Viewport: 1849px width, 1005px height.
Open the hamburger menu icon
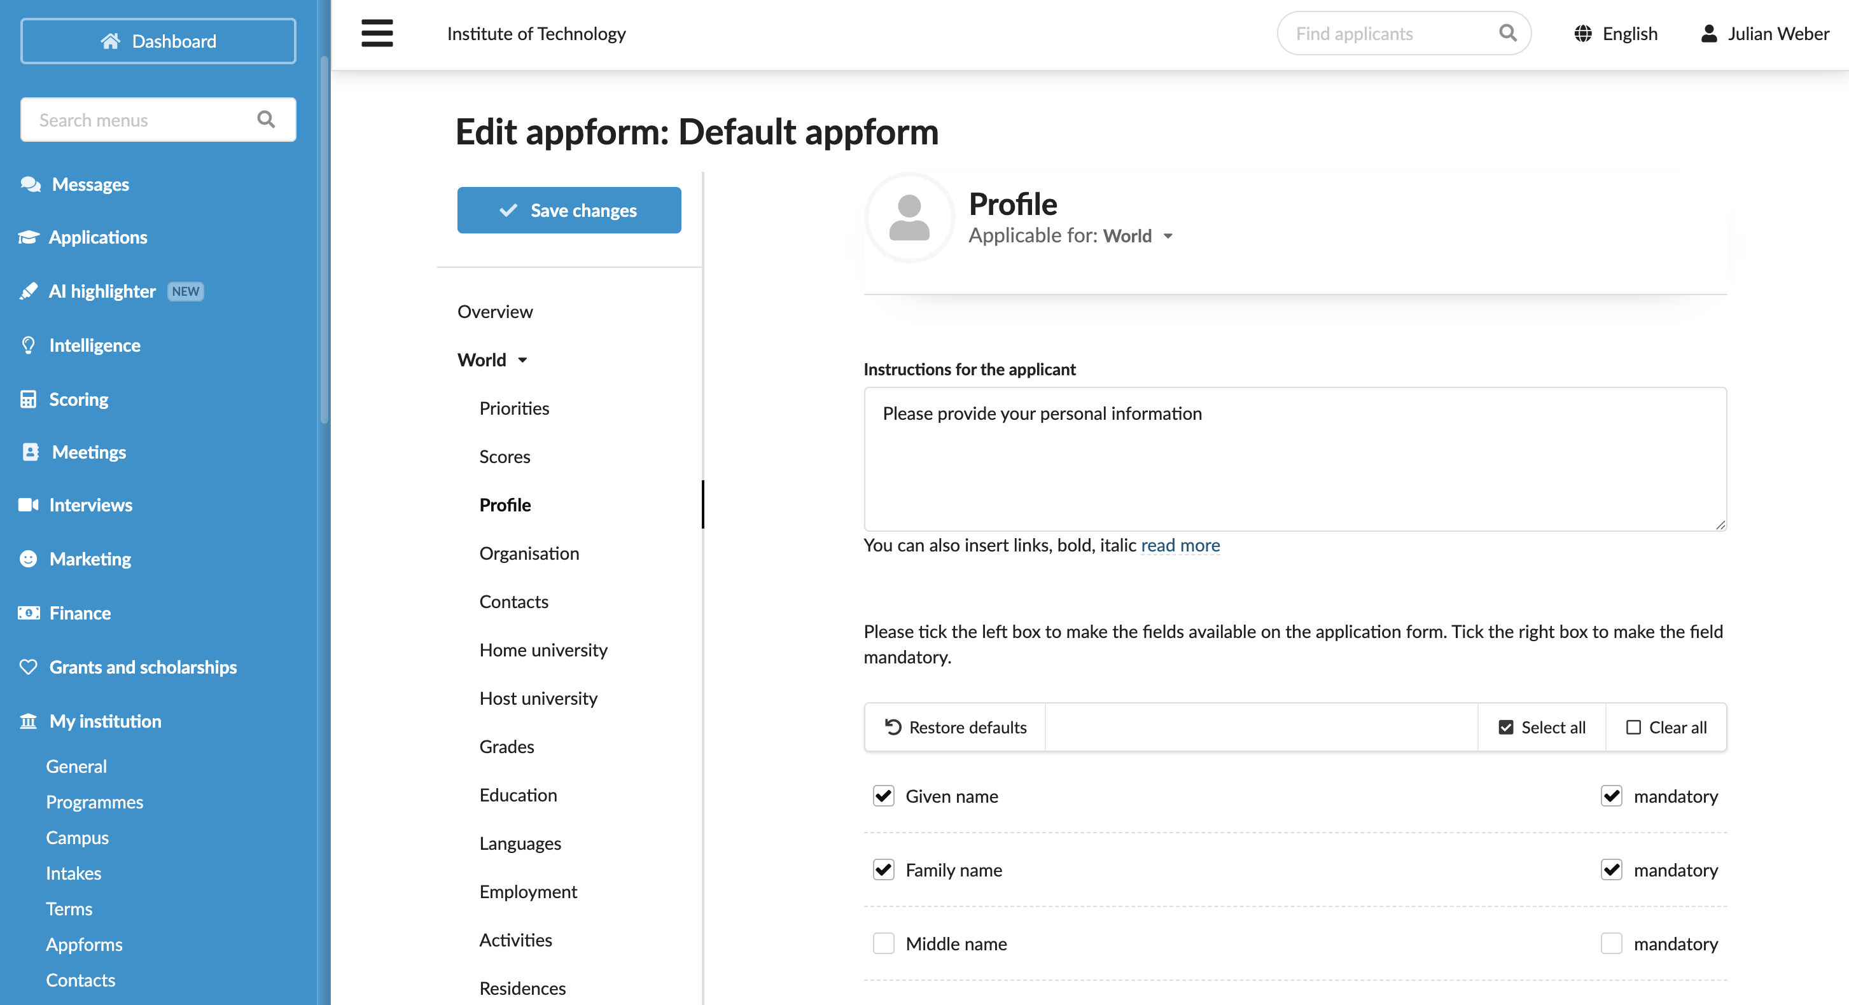[377, 33]
